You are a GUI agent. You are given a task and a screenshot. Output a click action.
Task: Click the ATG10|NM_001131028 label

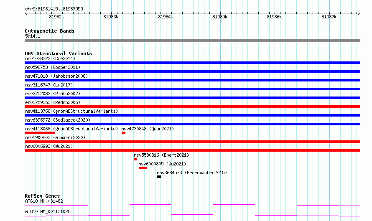tap(48, 211)
